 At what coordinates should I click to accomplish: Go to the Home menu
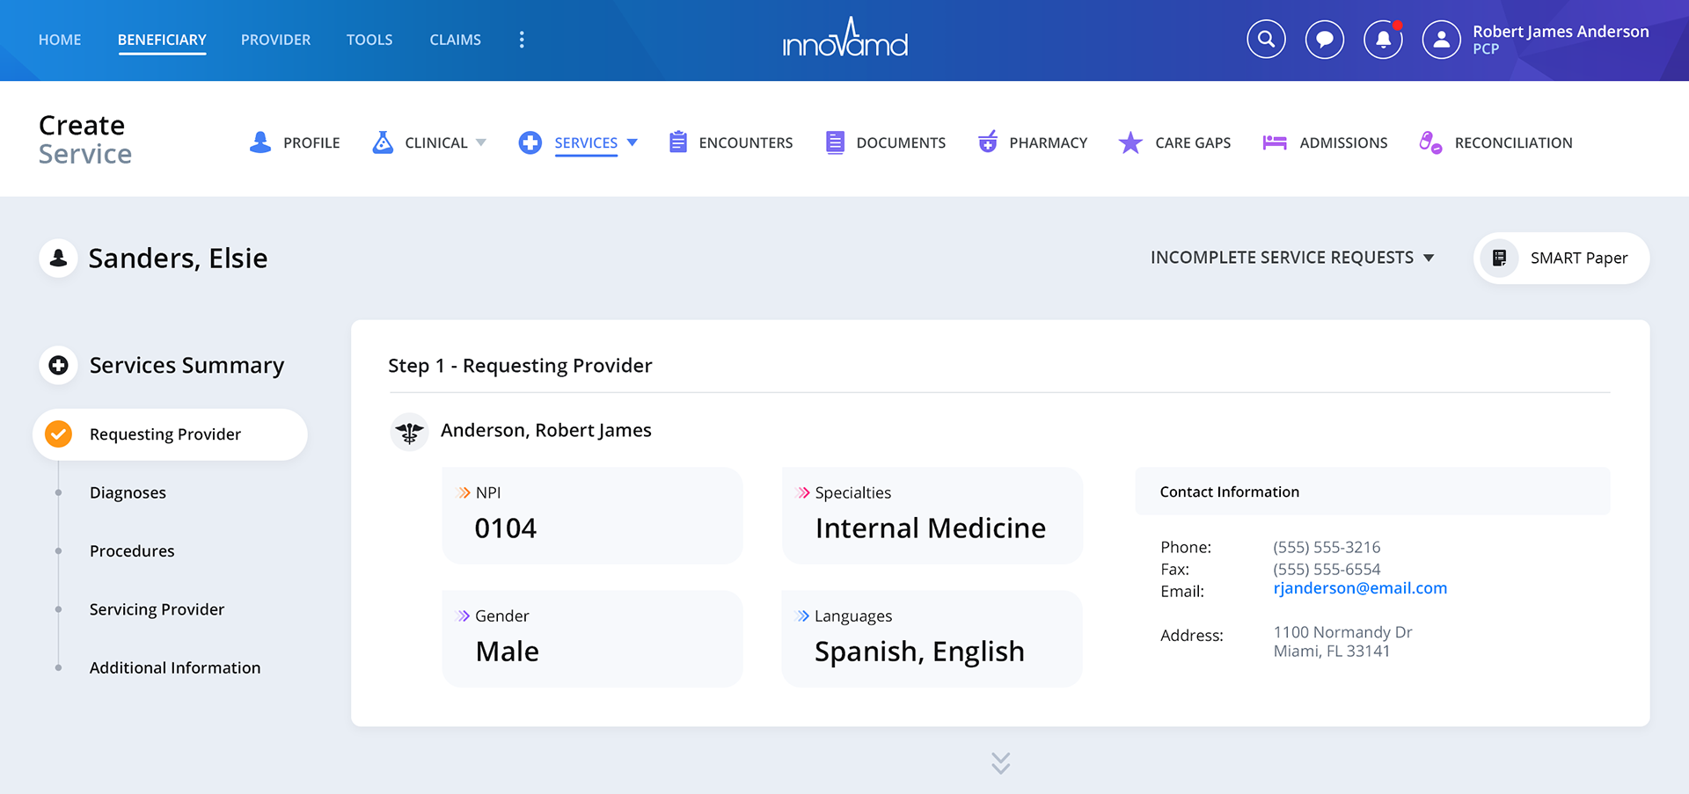coord(60,40)
